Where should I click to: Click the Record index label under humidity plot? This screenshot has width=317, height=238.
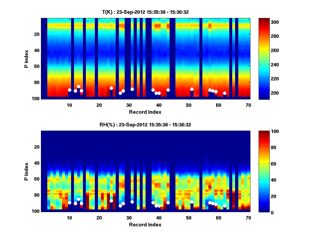(145, 225)
